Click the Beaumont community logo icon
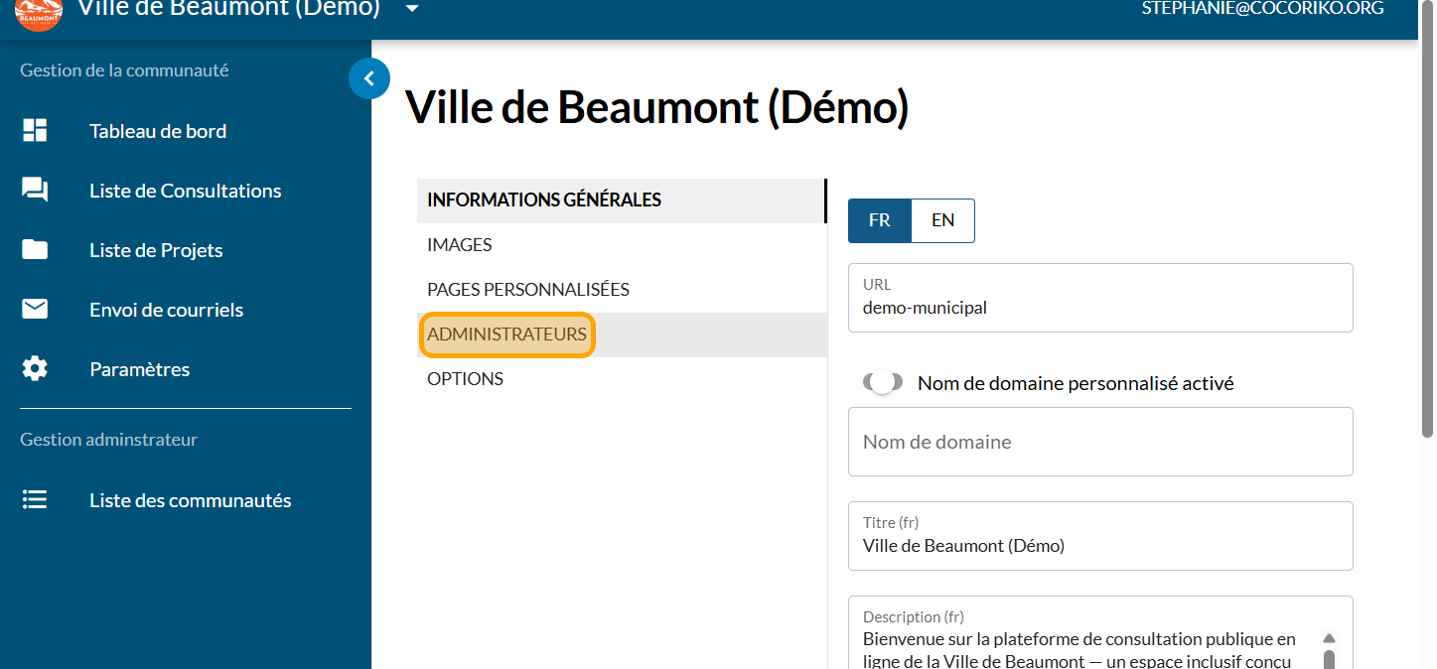Screen dimensions: 1437x669 click(x=39, y=10)
